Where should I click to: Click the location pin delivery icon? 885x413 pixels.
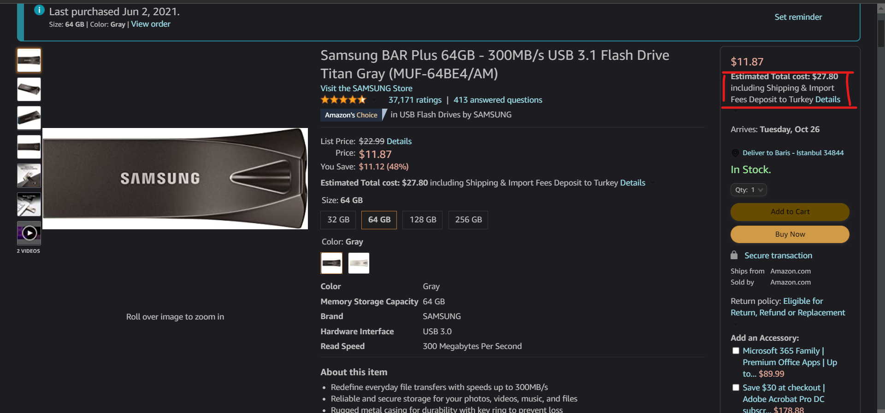735,153
